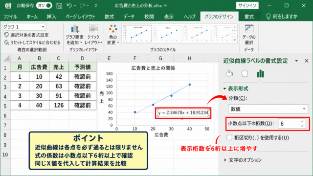The width and height of the screenshot is (313, 176).
Task: Select row 5 header
Action: (x=5, y=106)
